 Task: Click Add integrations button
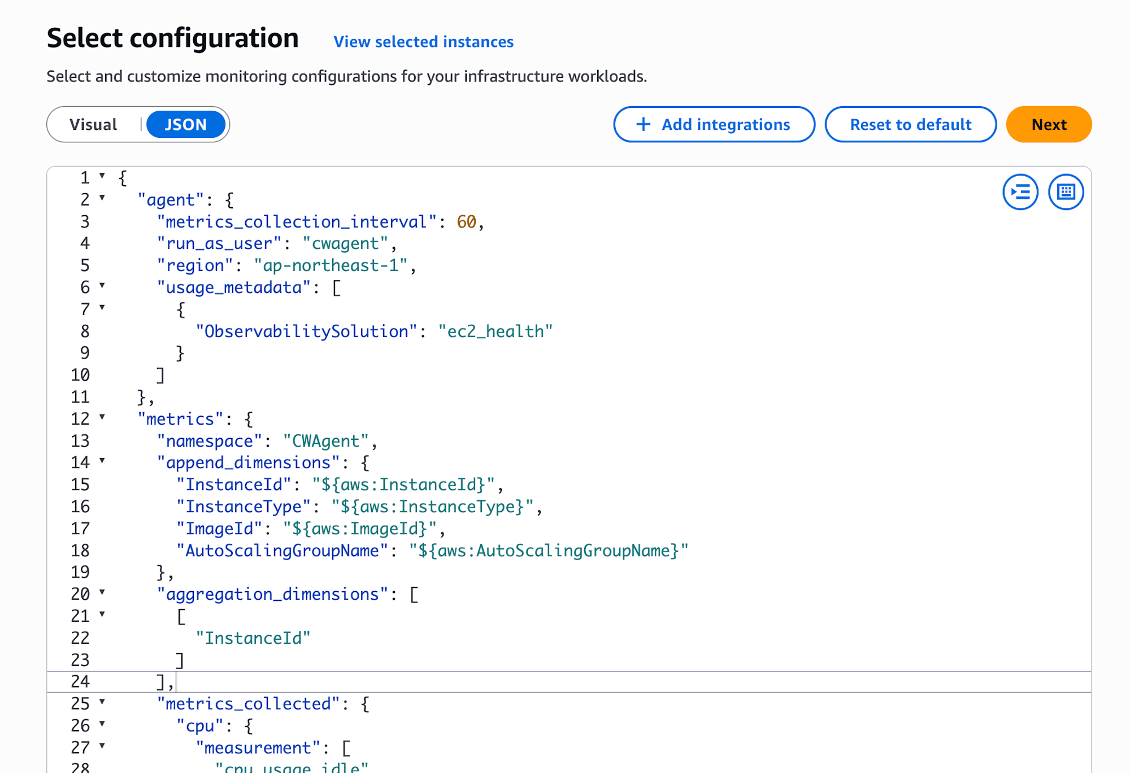(x=714, y=124)
